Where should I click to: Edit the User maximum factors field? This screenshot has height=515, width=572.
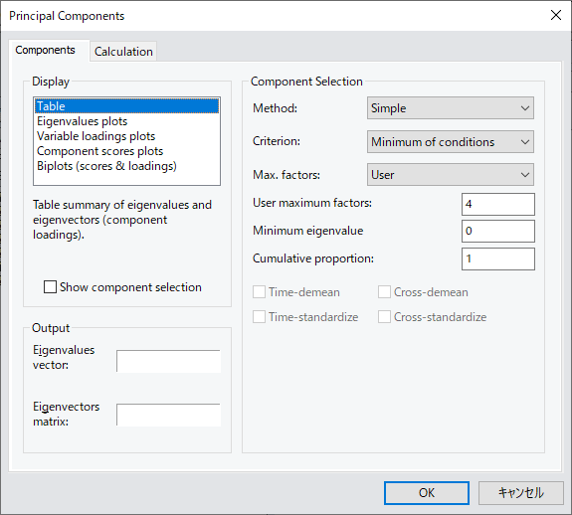pos(498,204)
